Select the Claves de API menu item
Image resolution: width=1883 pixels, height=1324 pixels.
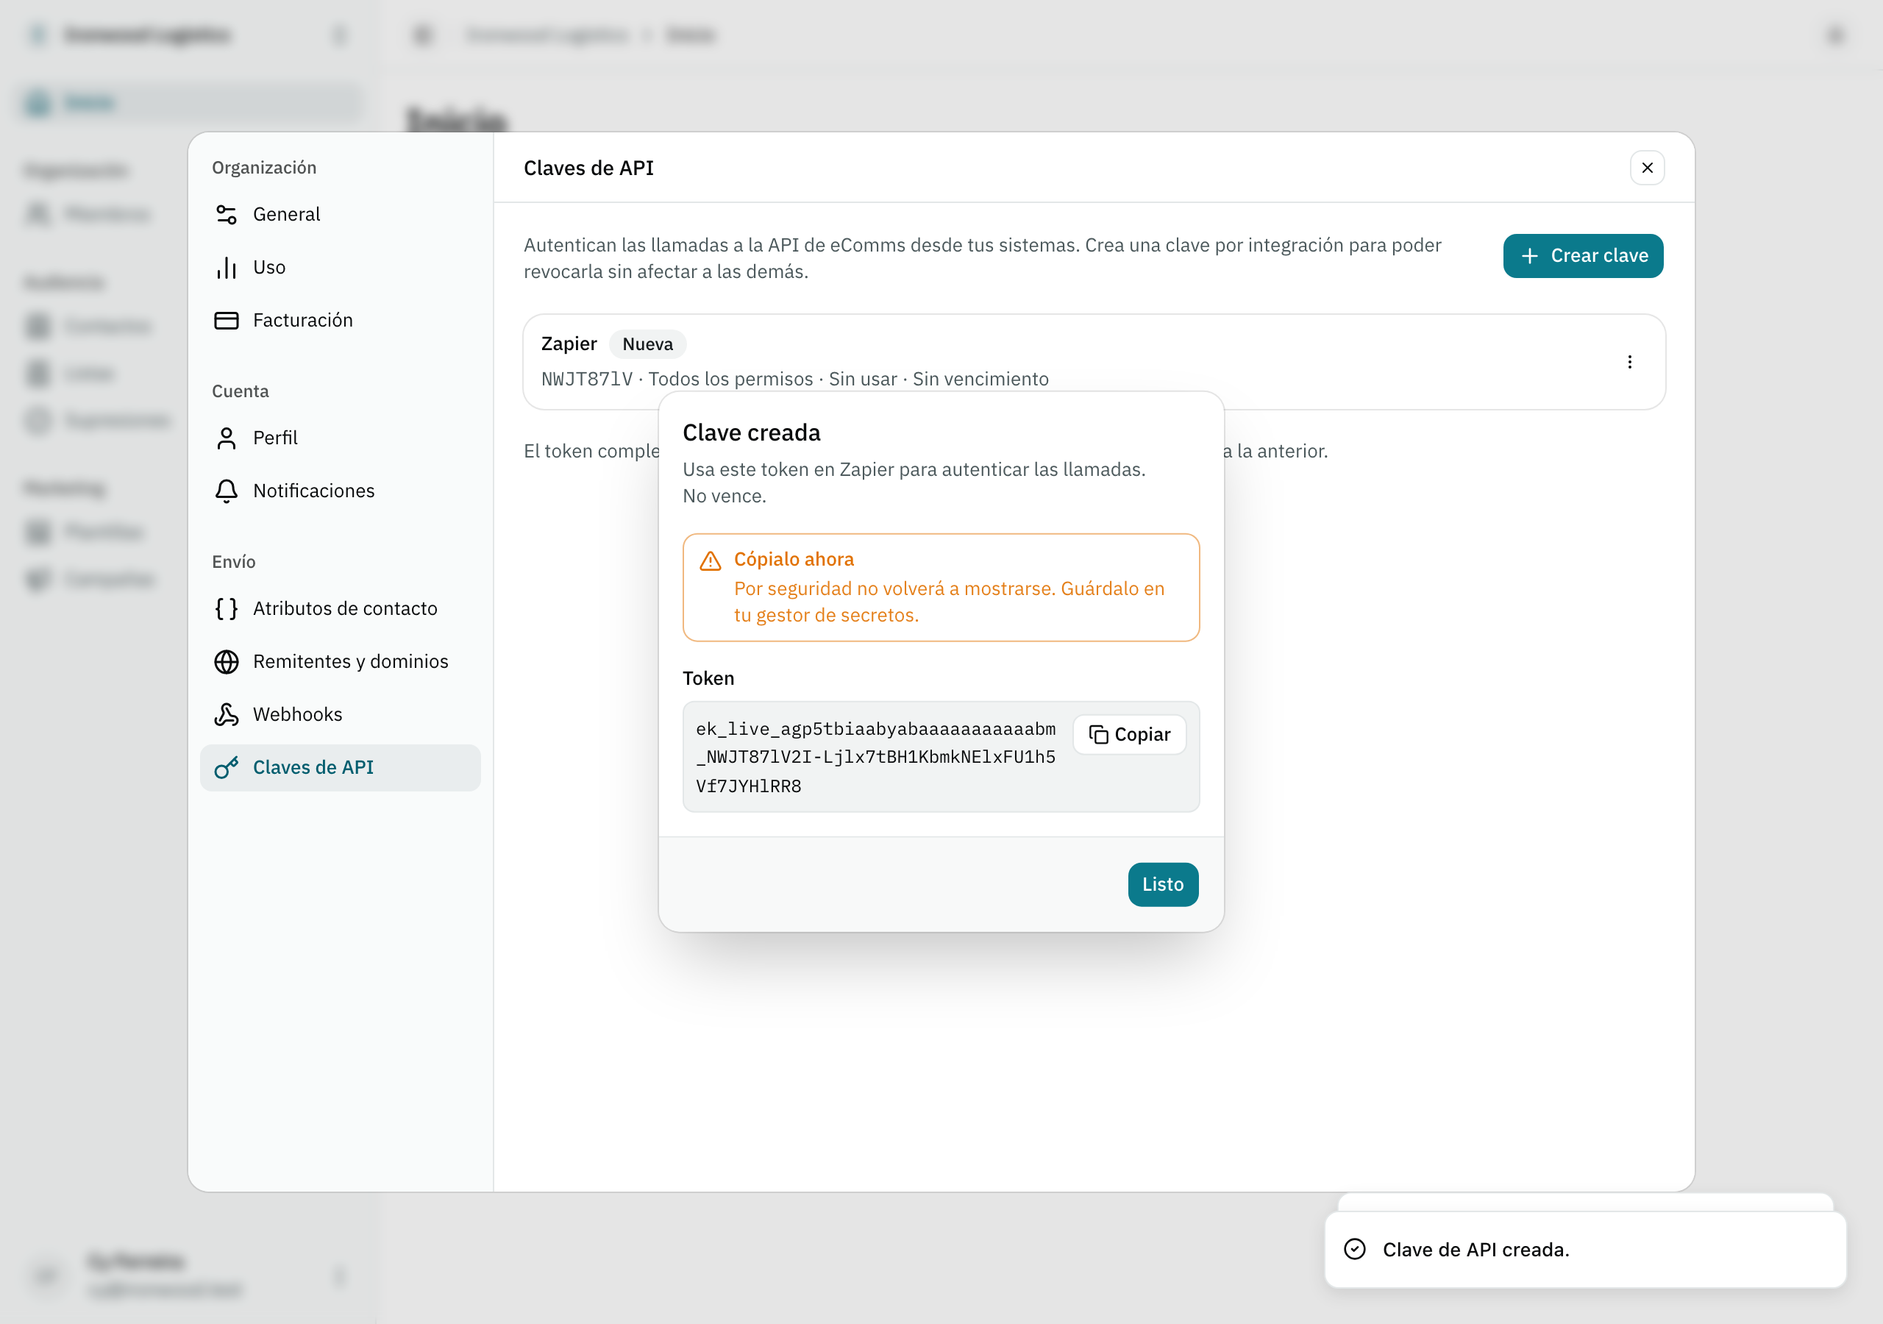point(341,767)
